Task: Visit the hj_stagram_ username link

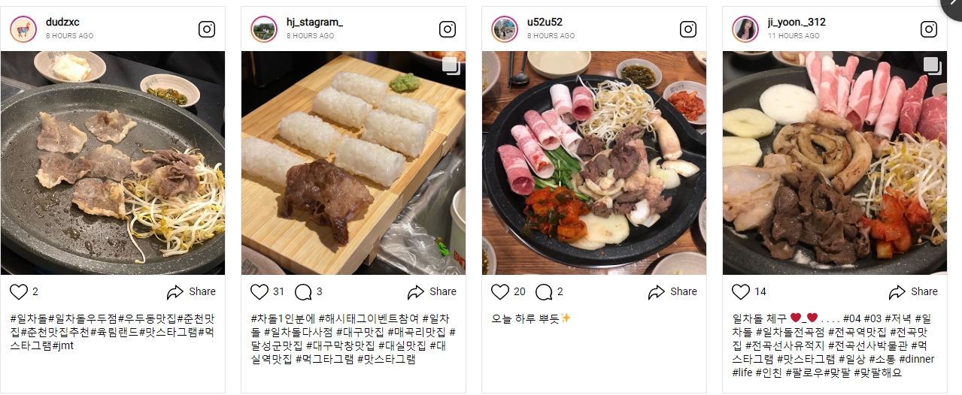Action: click(314, 22)
